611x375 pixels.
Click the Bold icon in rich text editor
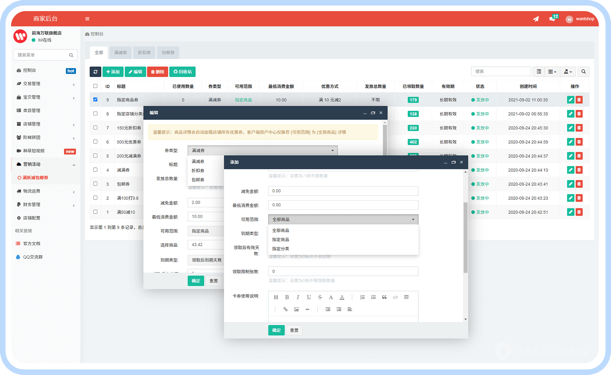287,297
